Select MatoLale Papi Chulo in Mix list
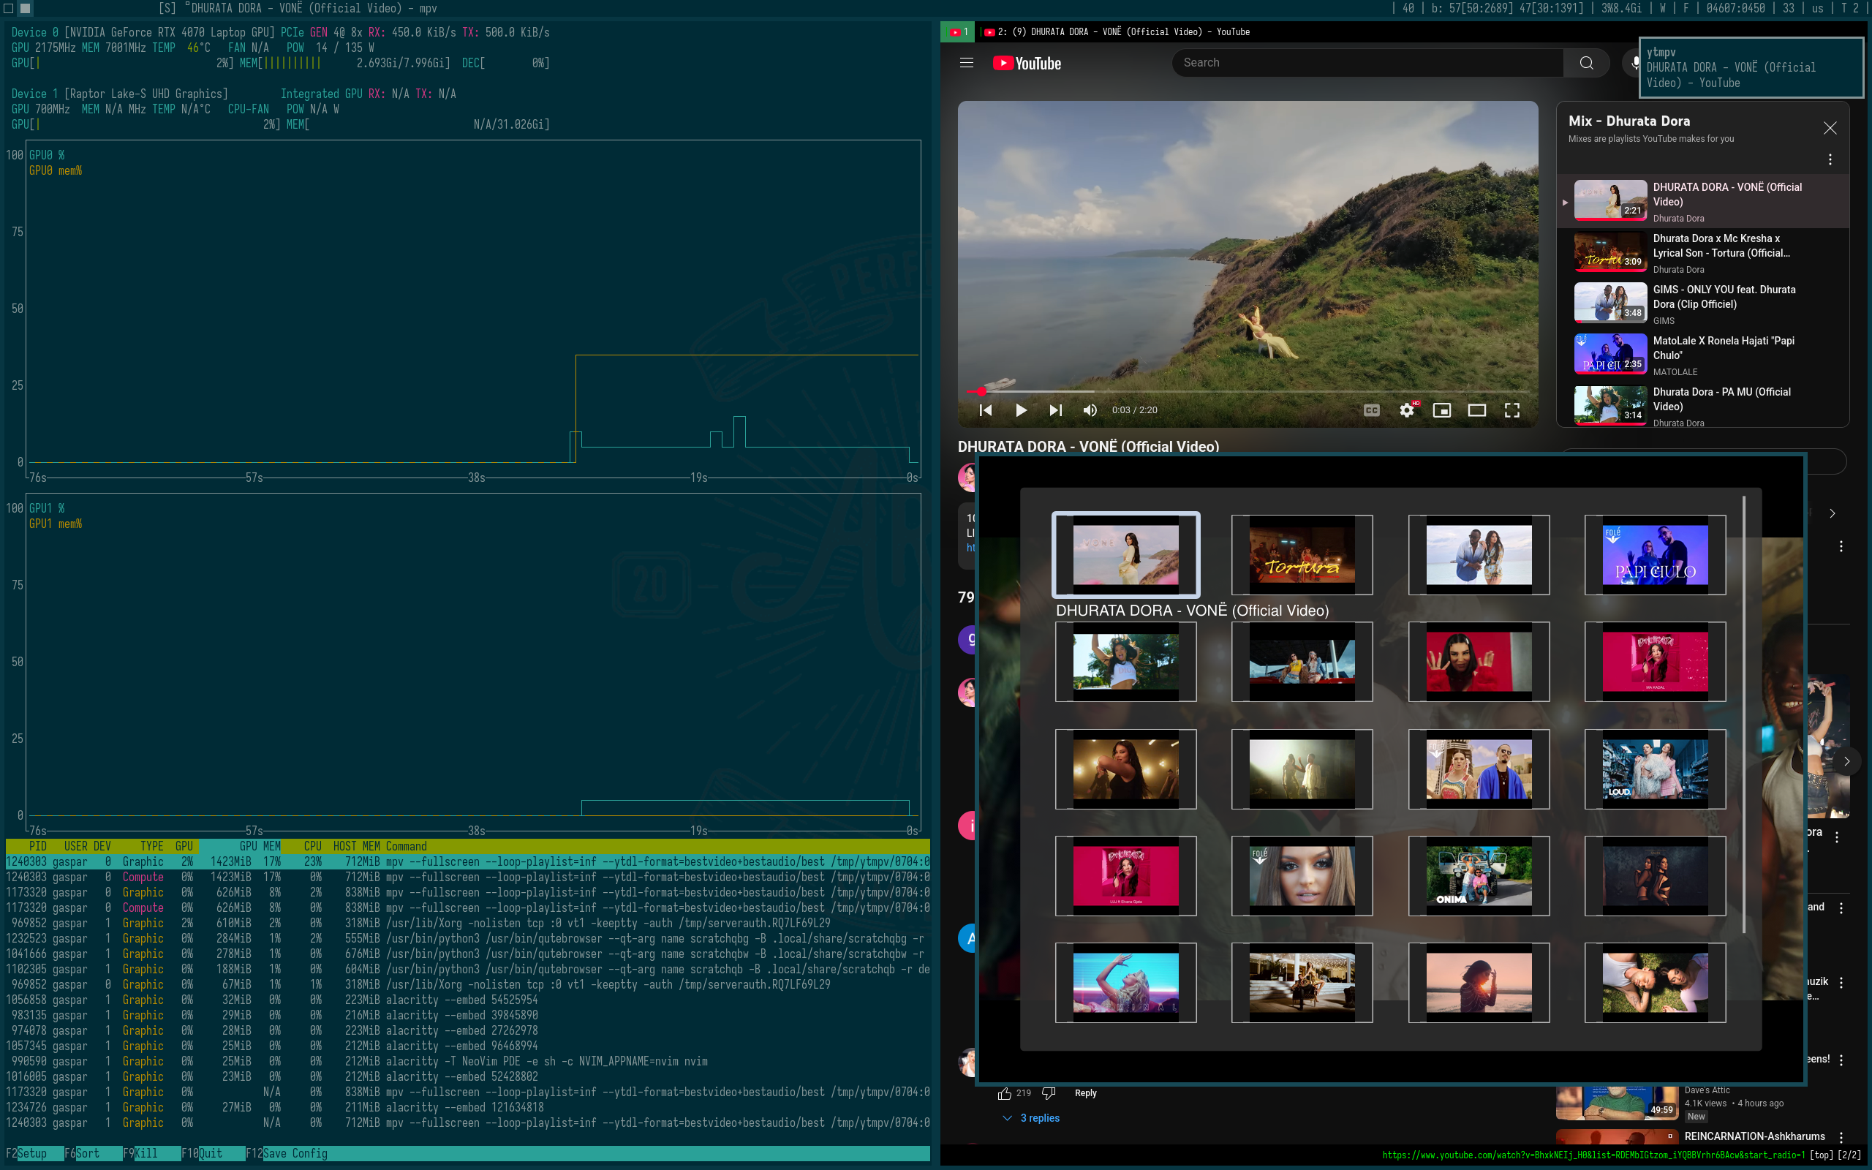The image size is (1872, 1170). [1702, 355]
